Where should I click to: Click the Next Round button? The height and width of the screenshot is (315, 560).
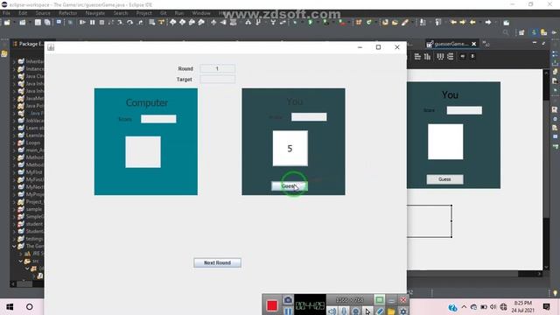217,262
